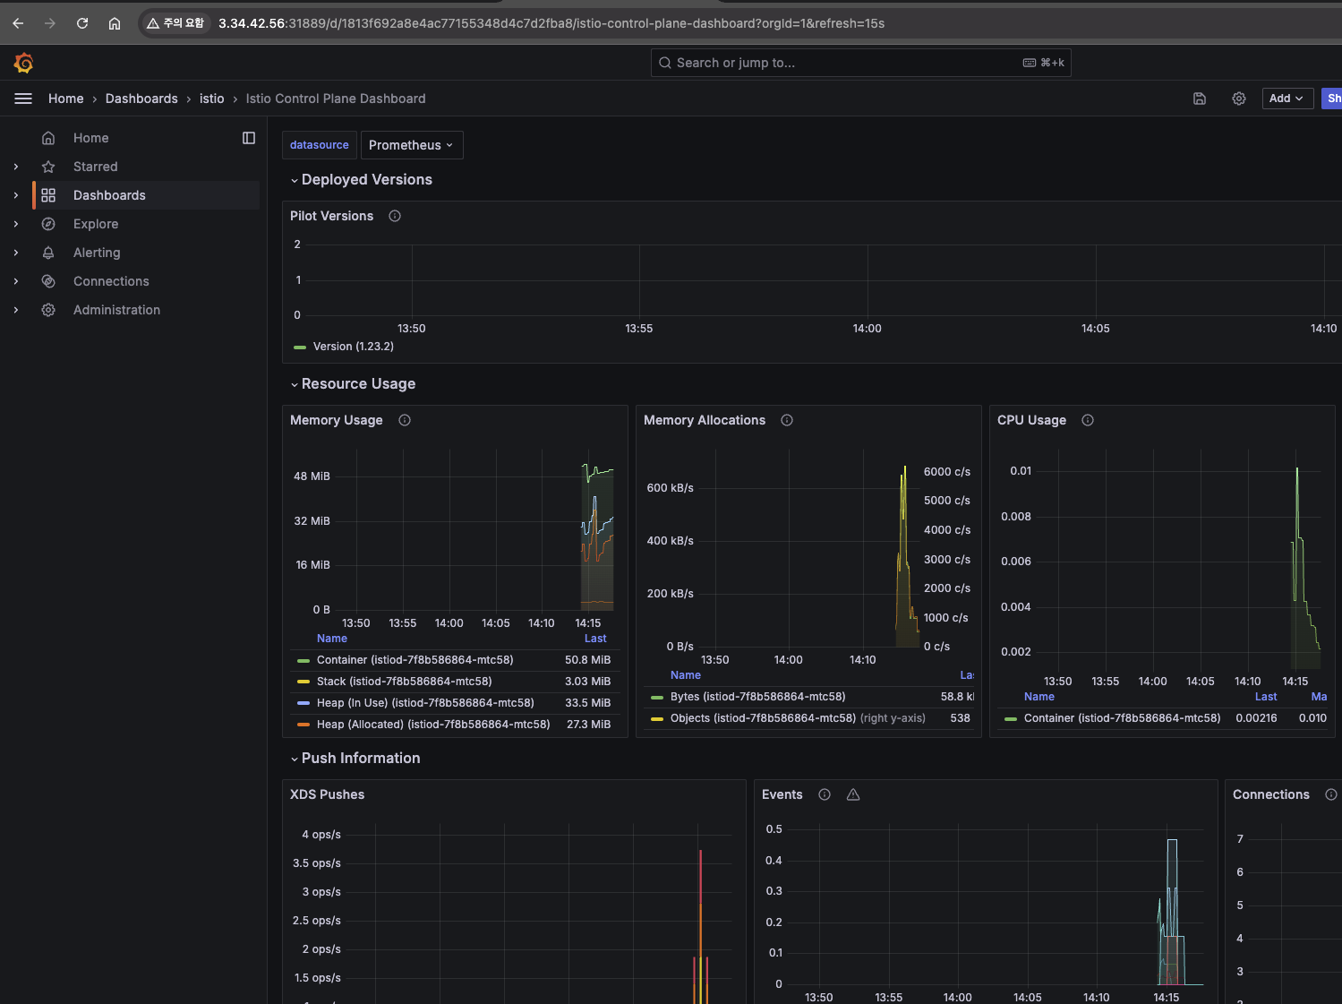The height and width of the screenshot is (1004, 1342).
Task: Expand the Starred sidebar section chevron
Action: (x=16, y=167)
